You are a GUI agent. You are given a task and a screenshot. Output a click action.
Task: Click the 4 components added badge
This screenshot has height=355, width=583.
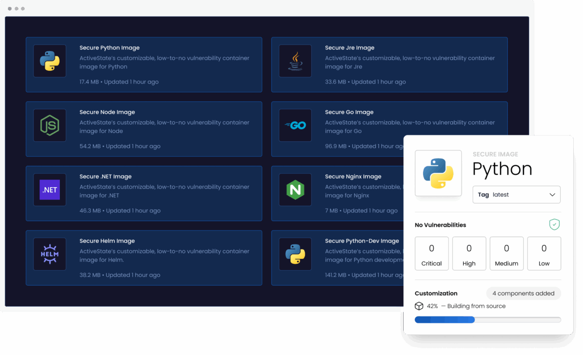pyautogui.click(x=523, y=293)
